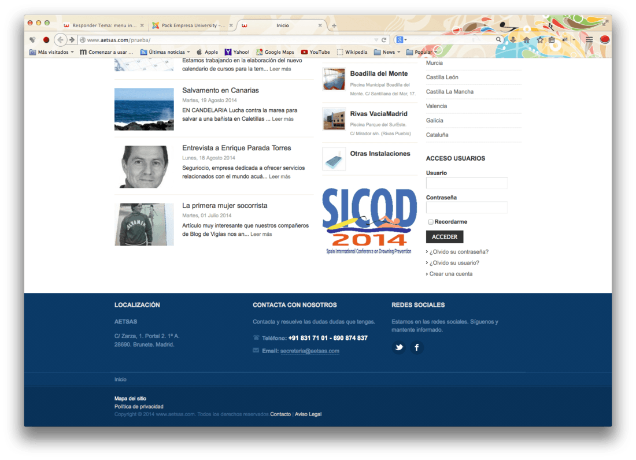Image resolution: width=636 pixels, height=460 pixels.
Task: Click Inicio in the footer menu
Action: (x=120, y=379)
